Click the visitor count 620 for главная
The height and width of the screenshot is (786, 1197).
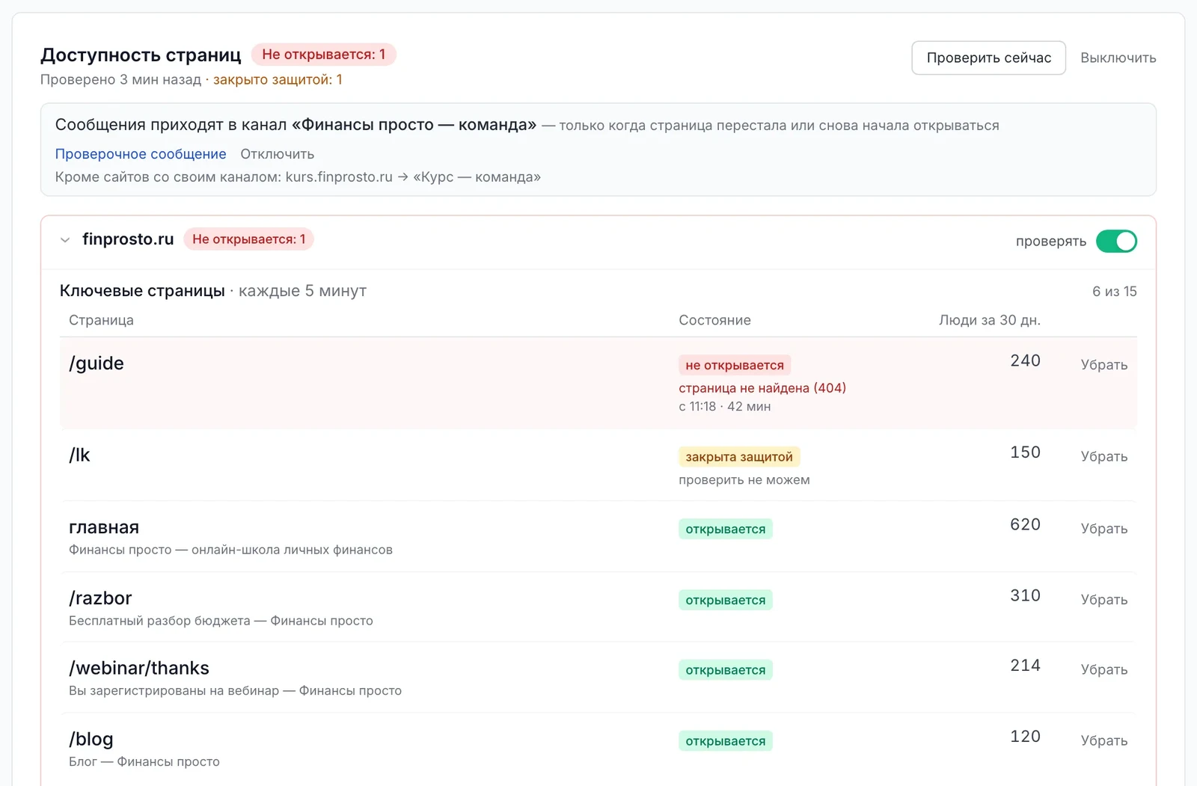[x=1025, y=524]
